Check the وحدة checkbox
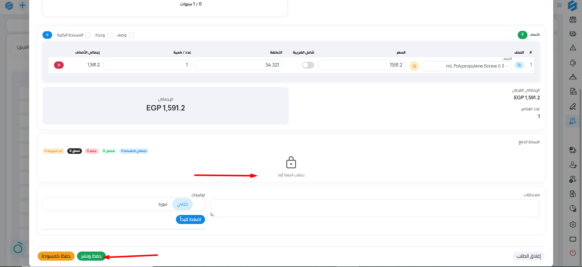 click(110, 35)
